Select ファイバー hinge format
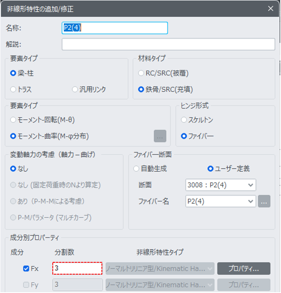281x293 pixels. point(184,136)
